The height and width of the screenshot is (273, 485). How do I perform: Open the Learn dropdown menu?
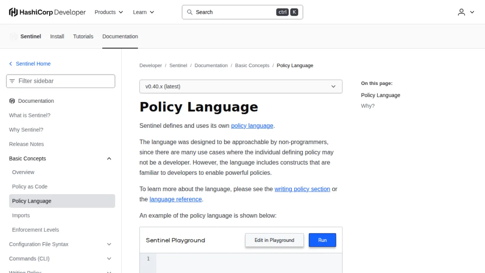(x=143, y=12)
